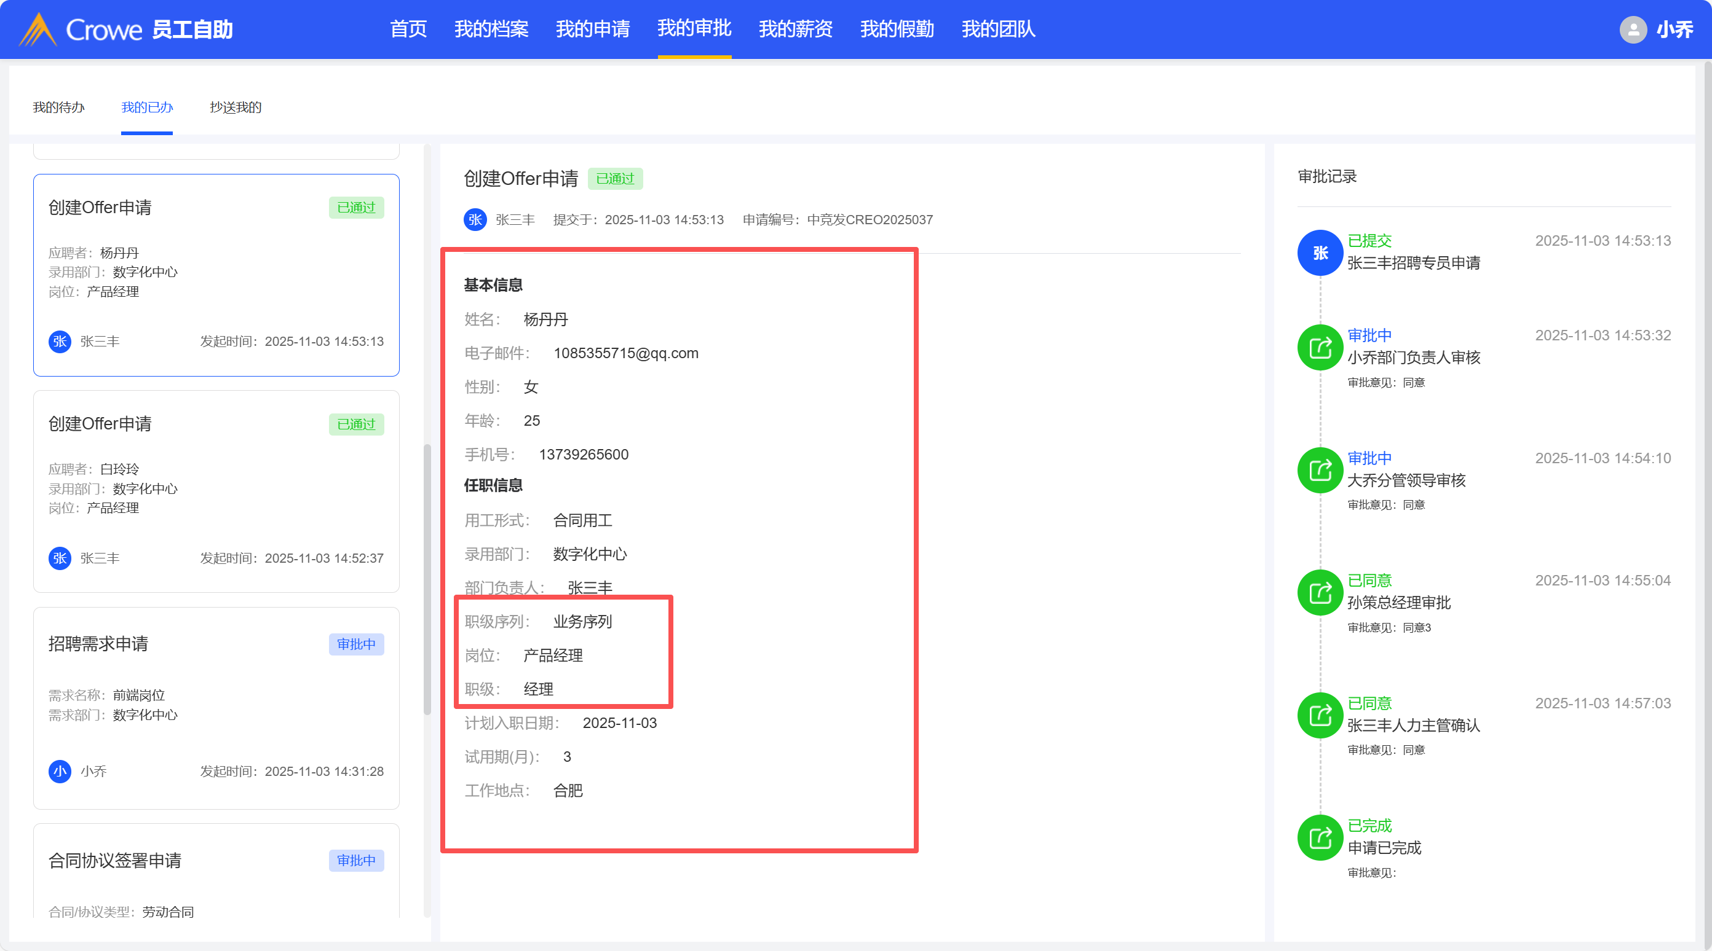1712x951 pixels.
Task: Click the 小乔 username at top right
Action: pos(1674,29)
